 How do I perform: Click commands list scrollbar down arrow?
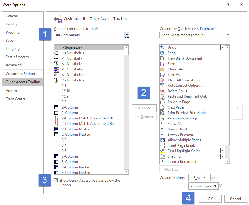[x=126, y=172]
